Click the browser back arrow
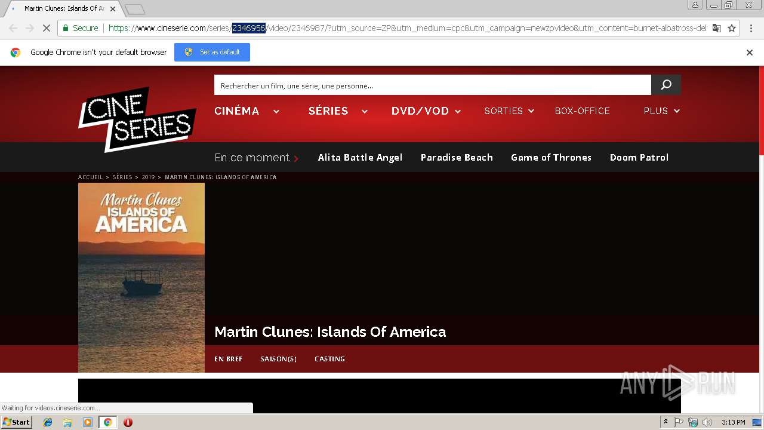764x430 pixels. click(x=13, y=28)
